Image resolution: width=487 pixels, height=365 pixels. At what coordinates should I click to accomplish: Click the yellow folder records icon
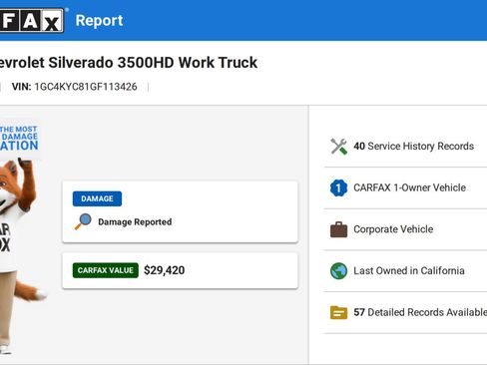[x=338, y=312]
